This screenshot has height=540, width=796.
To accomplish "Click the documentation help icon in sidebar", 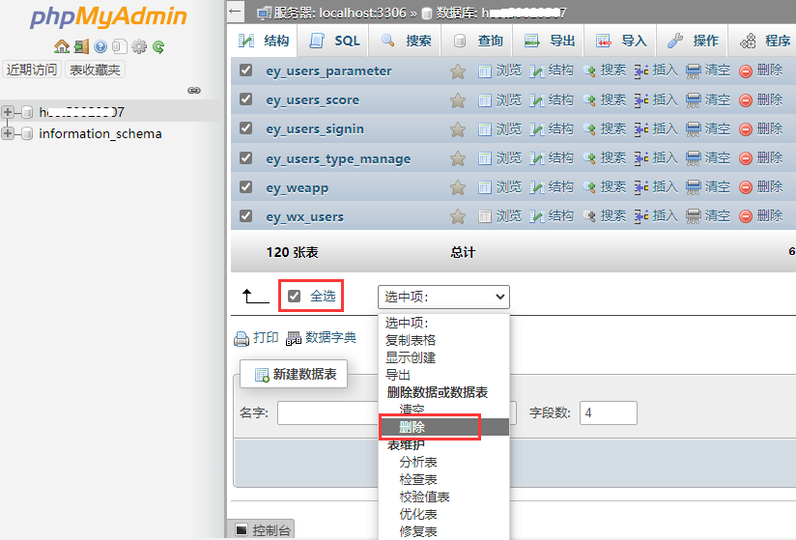I will [100, 46].
